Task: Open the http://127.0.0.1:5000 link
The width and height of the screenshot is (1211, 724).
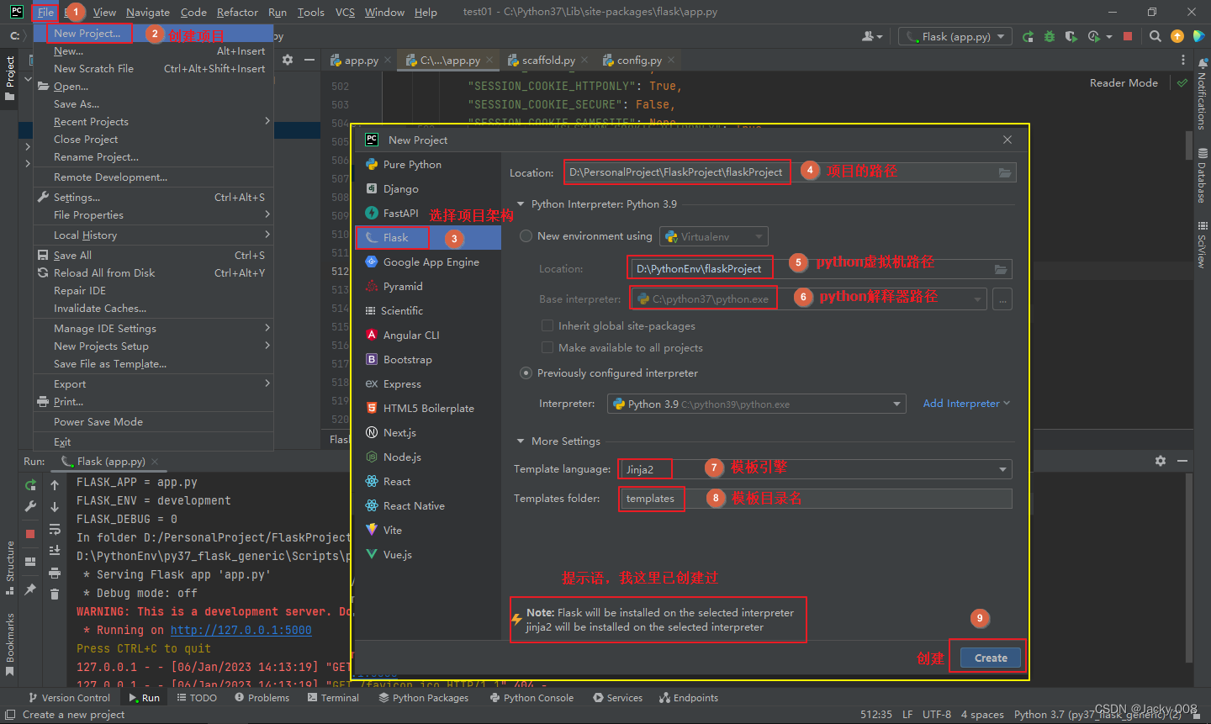Action: tap(241, 630)
